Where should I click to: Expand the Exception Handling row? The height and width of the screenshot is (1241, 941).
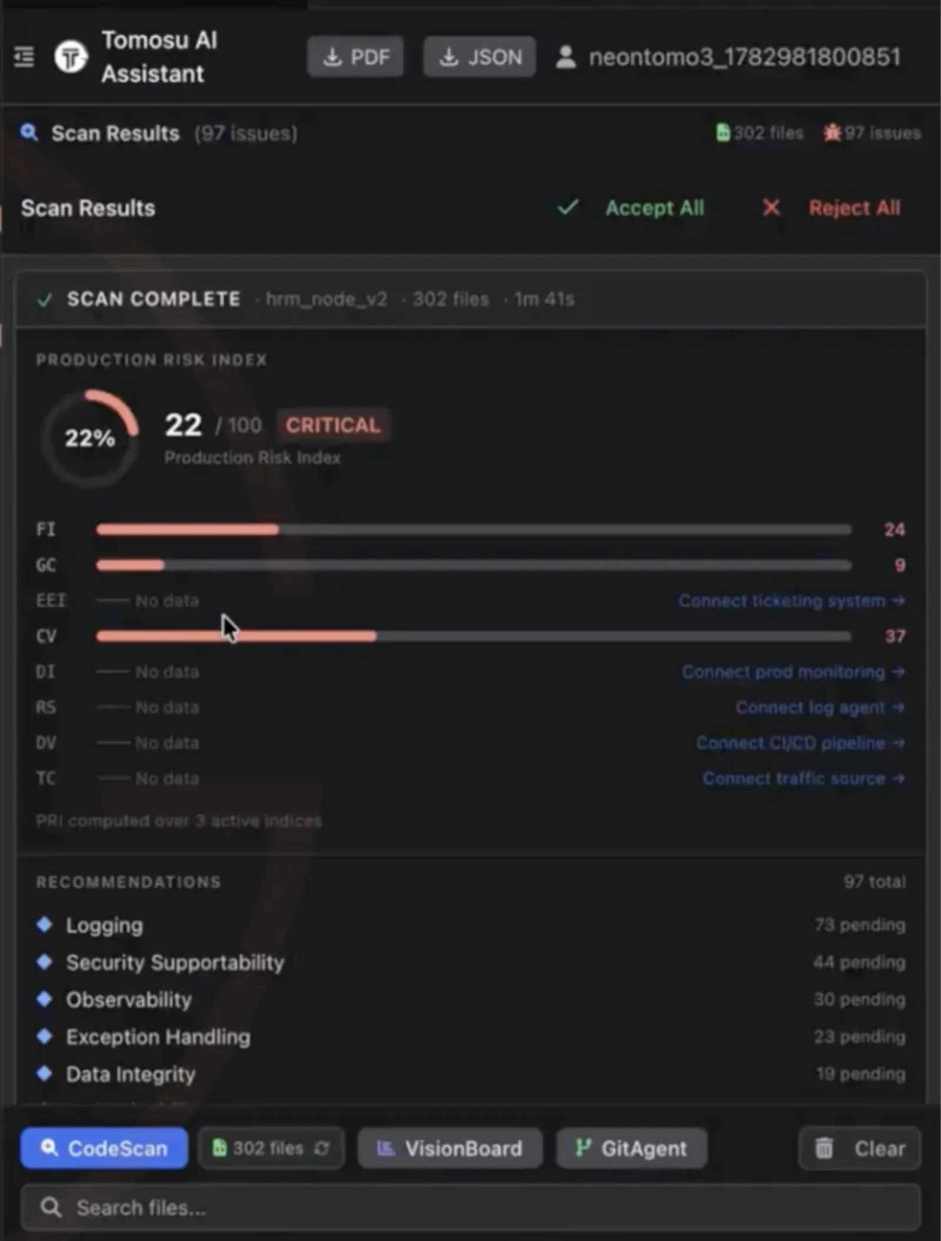click(470, 1037)
